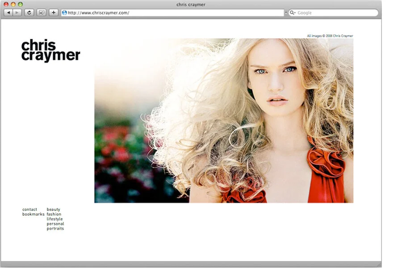The width and height of the screenshot is (402, 268).
Task: Open the portraits gallery
Action: click(55, 229)
